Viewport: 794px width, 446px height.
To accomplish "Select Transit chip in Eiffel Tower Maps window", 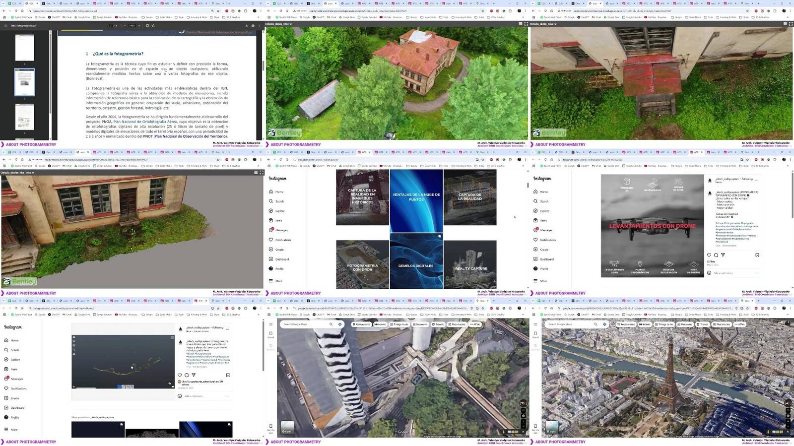I will tap(703, 324).
